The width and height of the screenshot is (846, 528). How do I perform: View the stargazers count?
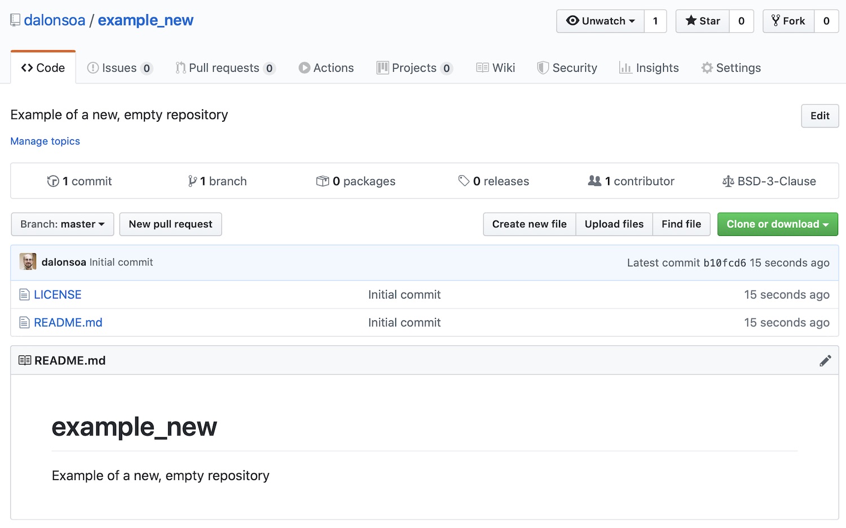point(741,21)
